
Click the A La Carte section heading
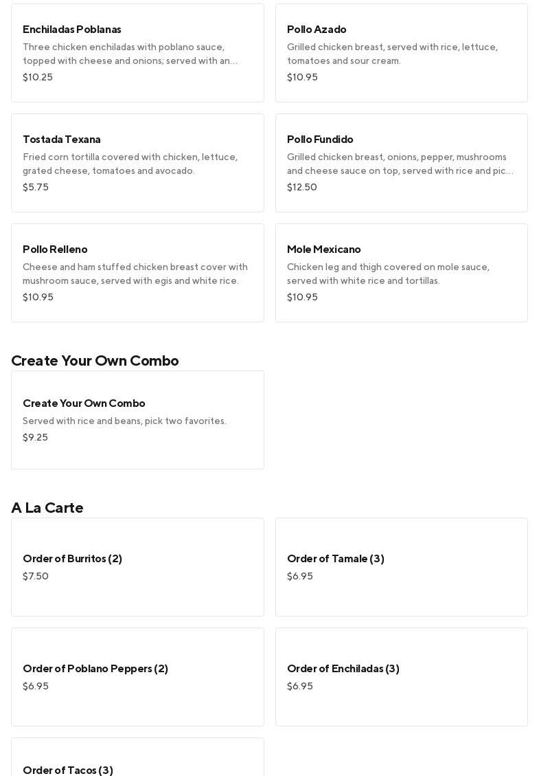(47, 507)
